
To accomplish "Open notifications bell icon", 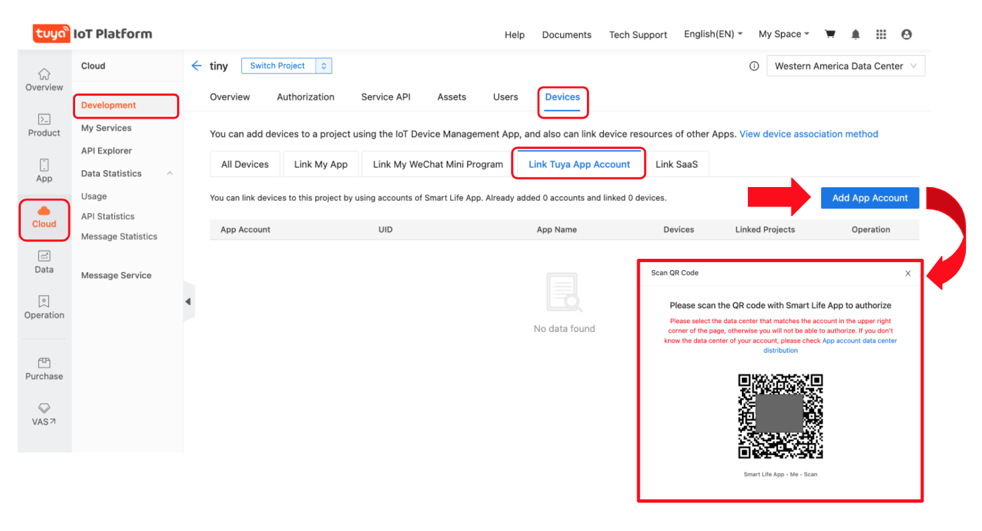I will pos(855,34).
